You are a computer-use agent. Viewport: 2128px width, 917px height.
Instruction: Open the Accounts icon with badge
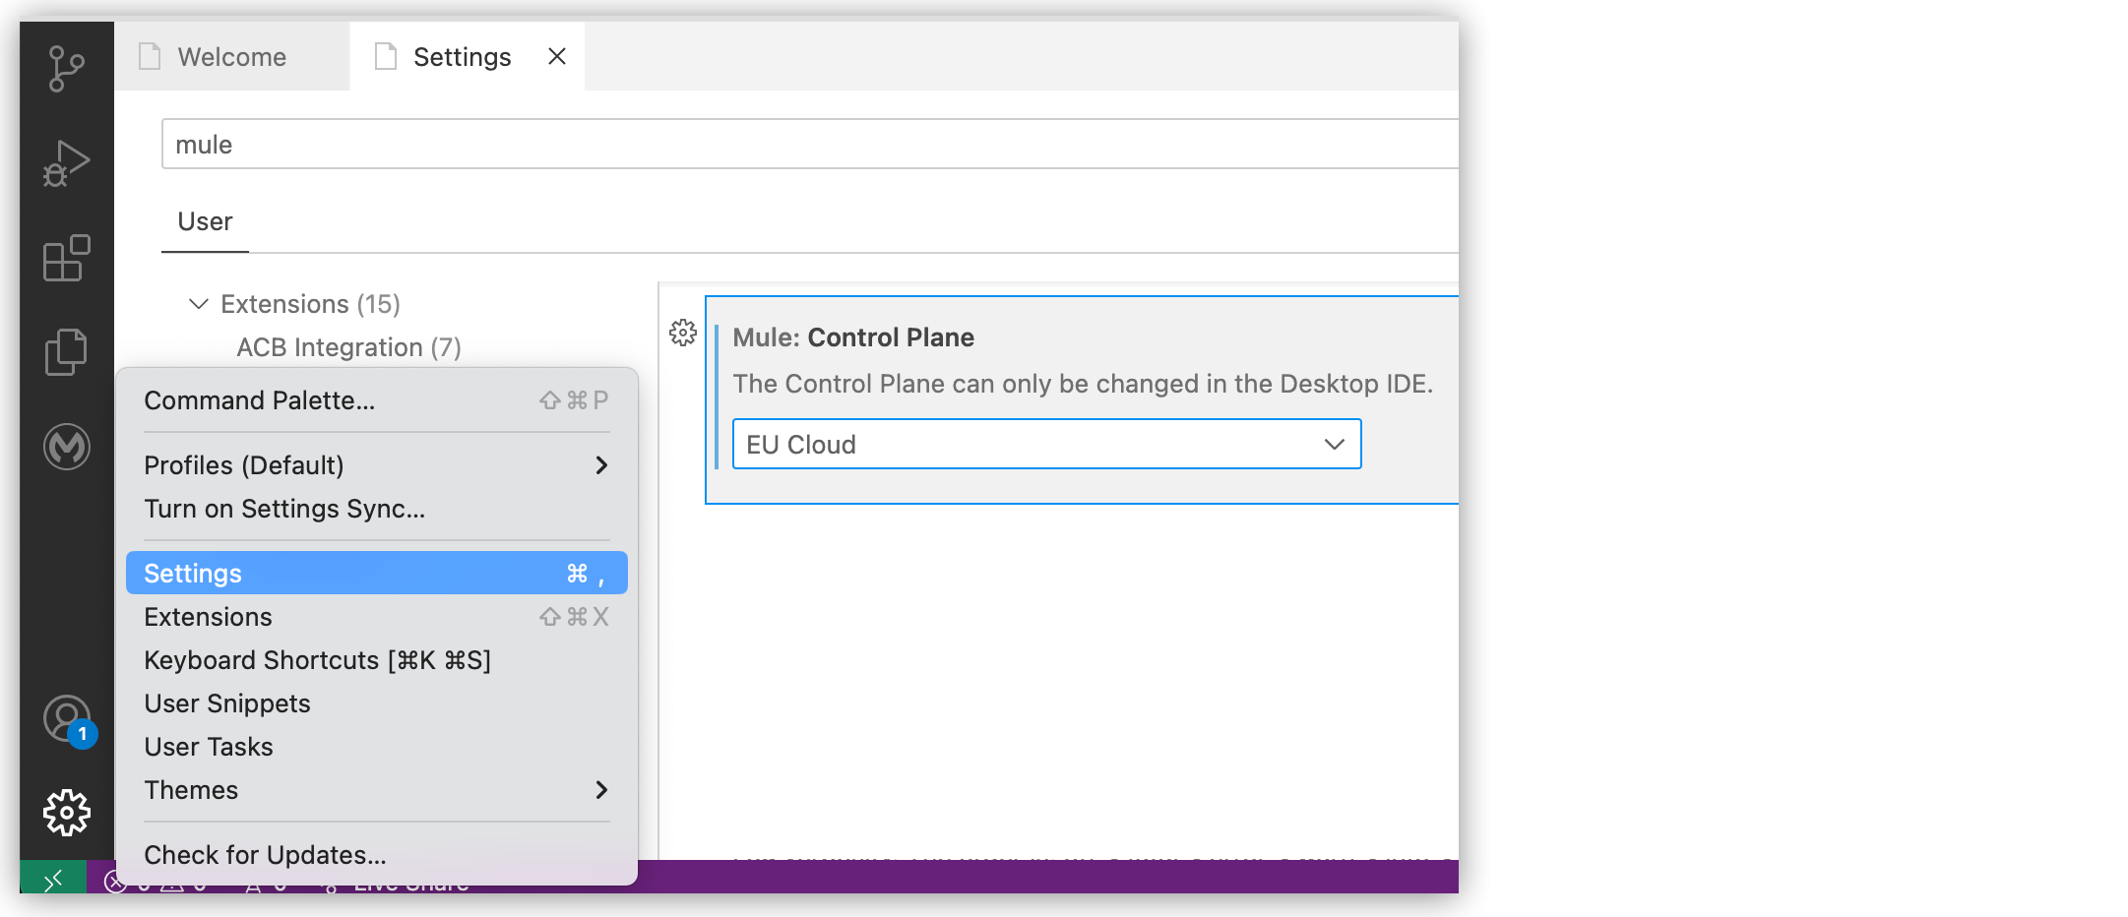point(65,719)
